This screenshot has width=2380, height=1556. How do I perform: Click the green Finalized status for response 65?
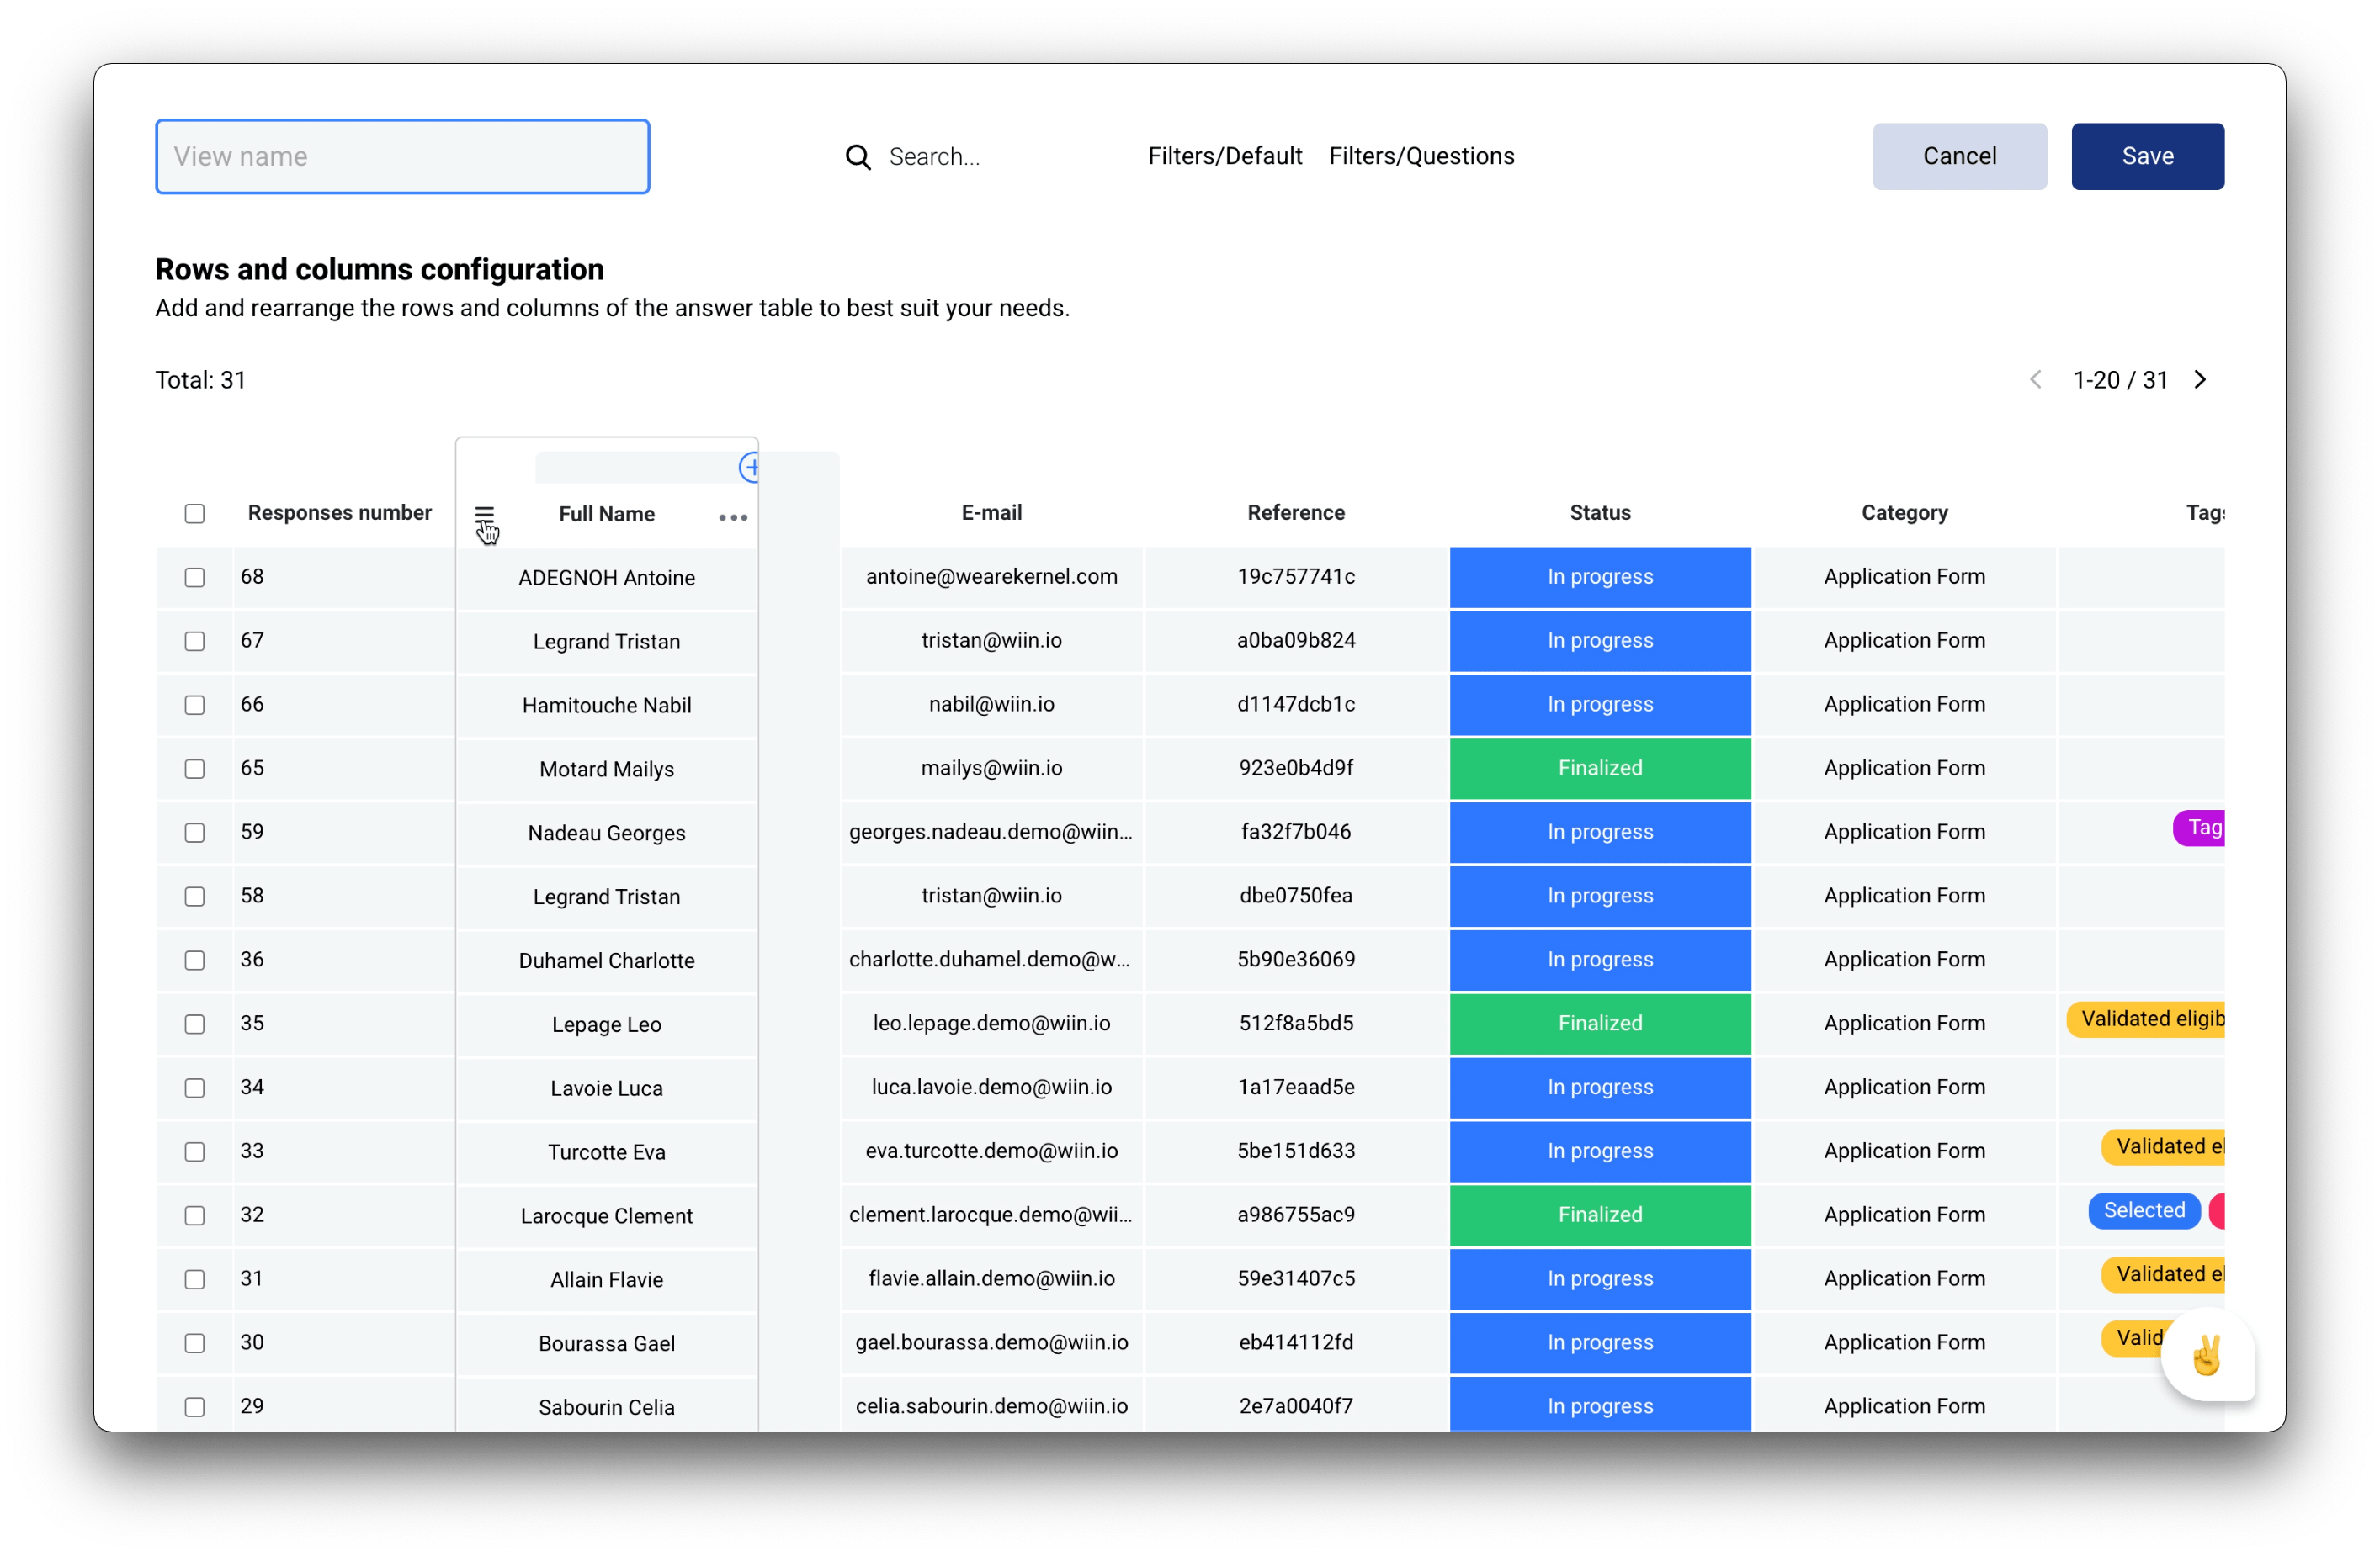1599,769
